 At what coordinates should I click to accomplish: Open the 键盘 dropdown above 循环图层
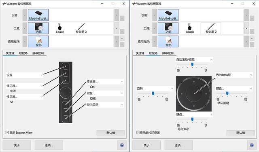(x=234, y=89)
